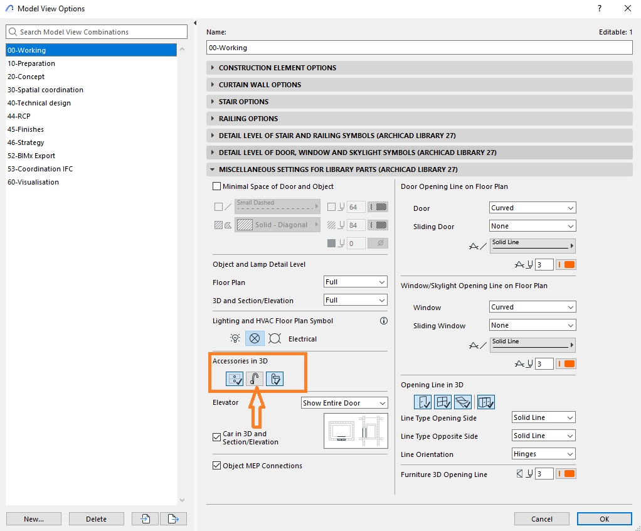Click window opening line orange pen color swatch
Viewport: 641px width, 531px height.
pos(566,363)
